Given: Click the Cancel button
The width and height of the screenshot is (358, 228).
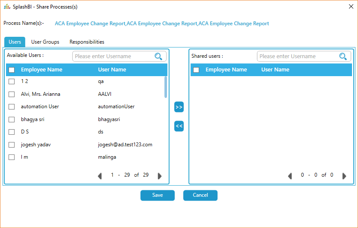Looking at the screenshot, I should click(x=200, y=195).
